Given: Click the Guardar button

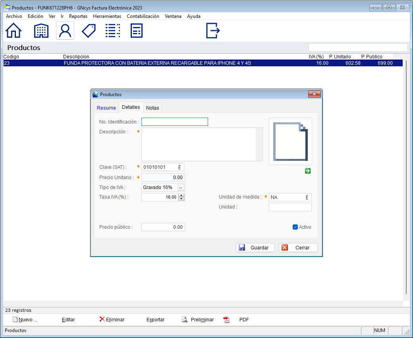Looking at the screenshot, I should (255, 247).
